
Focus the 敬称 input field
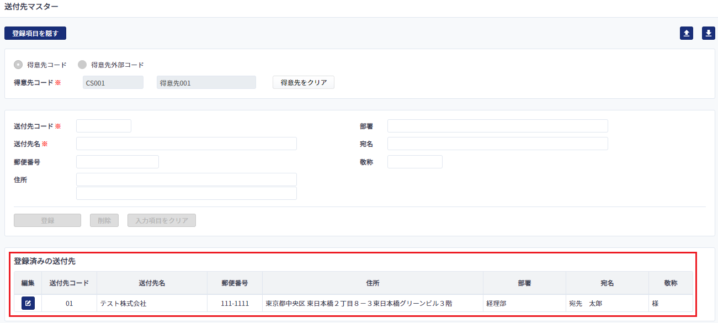[415, 162]
